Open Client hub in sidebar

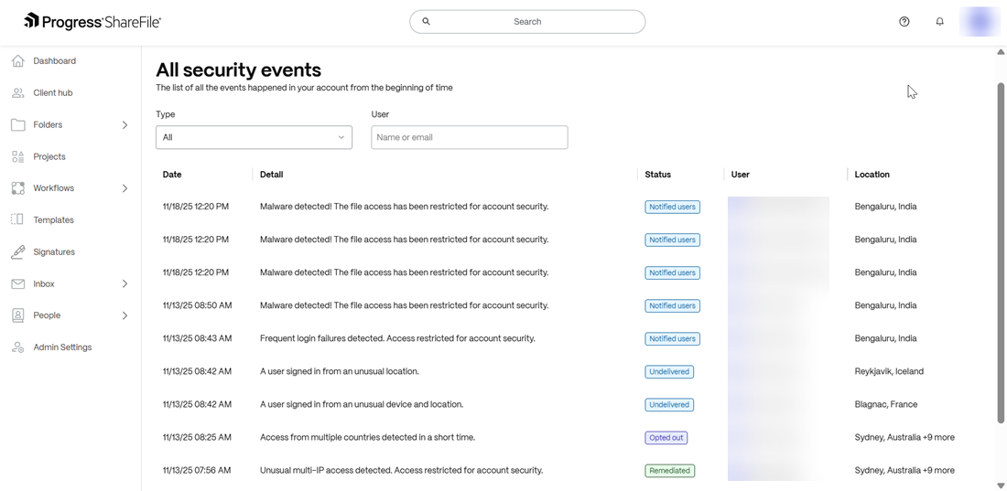pyautogui.click(x=53, y=93)
